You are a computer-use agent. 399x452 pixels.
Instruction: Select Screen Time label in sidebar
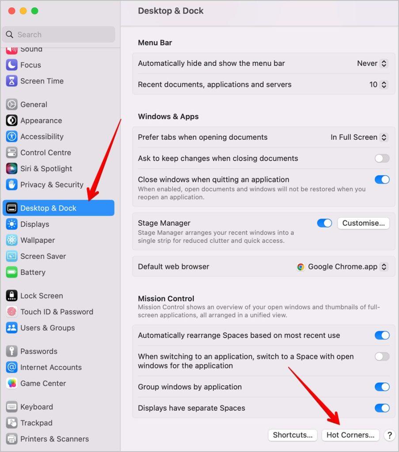point(42,81)
